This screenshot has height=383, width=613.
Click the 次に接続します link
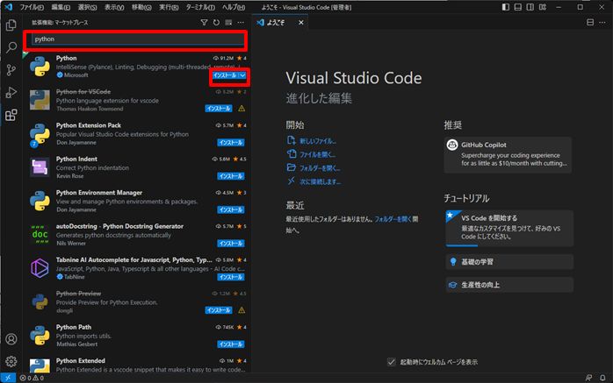point(320,181)
